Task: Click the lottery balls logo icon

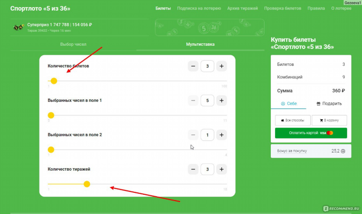Action: (x=19, y=27)
